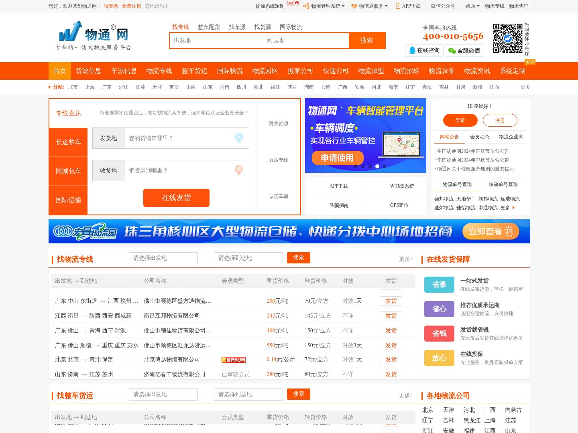The width and height of the screenshot is (578, 433).
Task: Click the orange 搜索 button in header
Action: click(x=367, y=40)
